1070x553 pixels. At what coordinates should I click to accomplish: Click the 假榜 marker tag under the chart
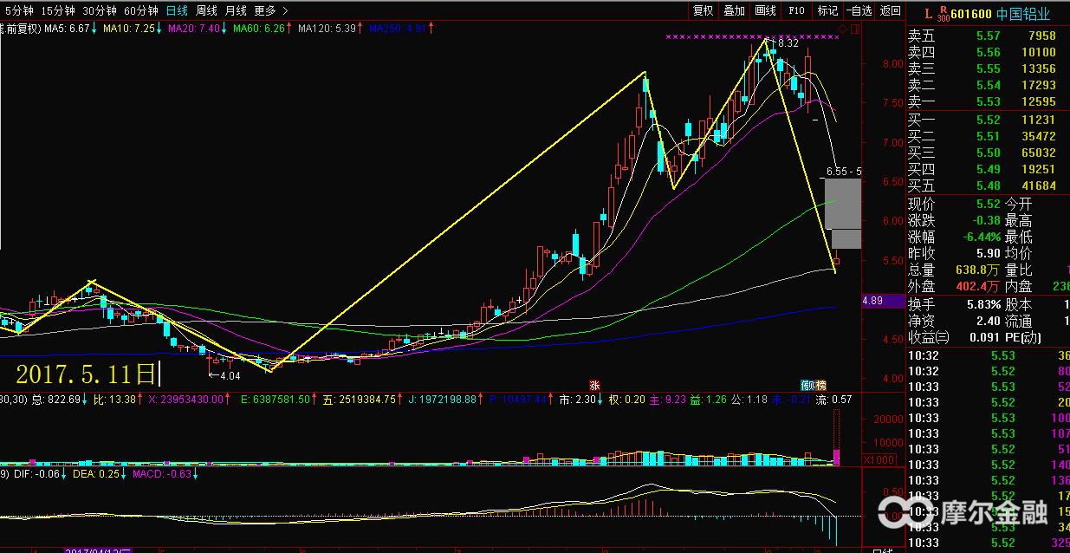tap(812, 385)
